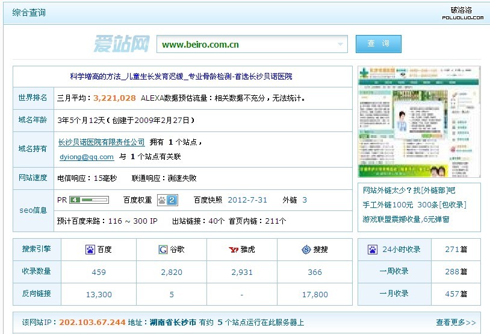Click the 爱站网 logo
Image resolution: width=490 pixels, height=334 pixels.
[x=121, y=43]
